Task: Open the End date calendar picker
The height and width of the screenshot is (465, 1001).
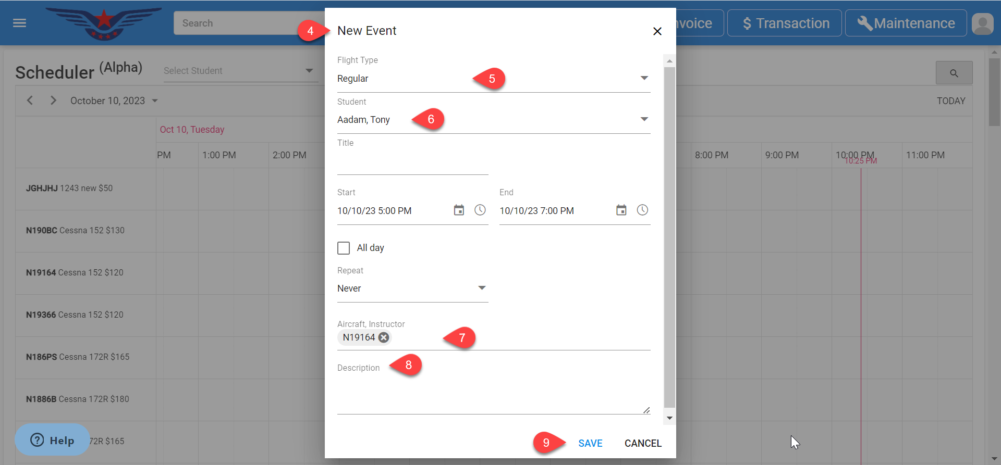Action: click(x=621, y=210)
